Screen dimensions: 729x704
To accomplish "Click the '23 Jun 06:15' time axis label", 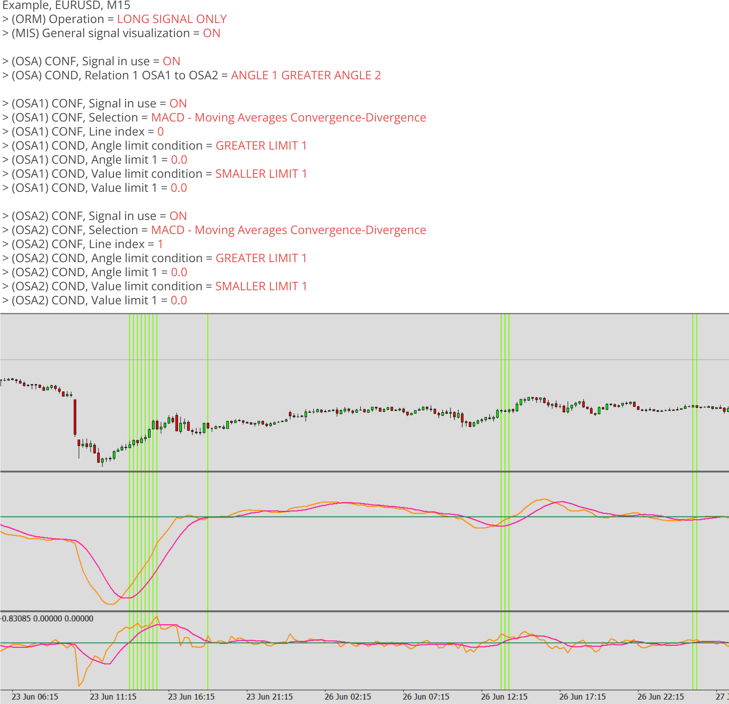I will pyautogui.click(x=35, y=697).
